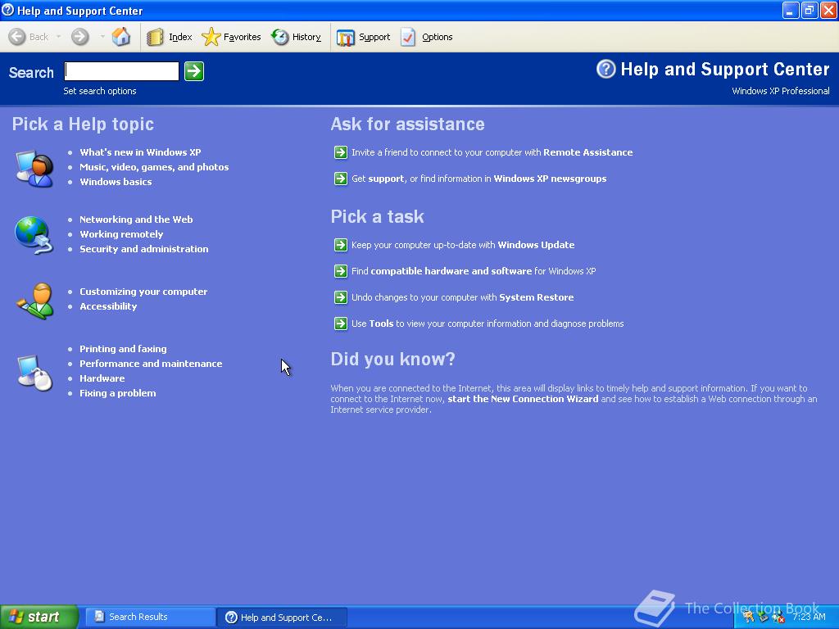The width and height of the screenshot is (839, 629).
Task: Open the Options checklist icon
Action: [408, 37]
